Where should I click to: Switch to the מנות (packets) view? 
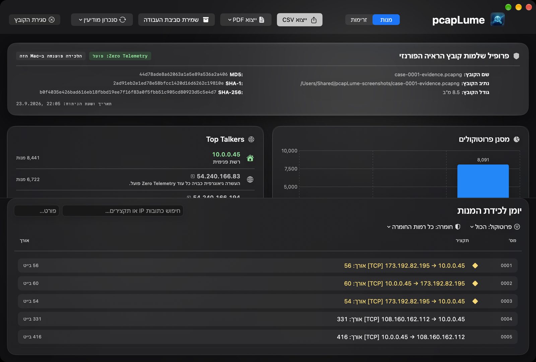386,20
